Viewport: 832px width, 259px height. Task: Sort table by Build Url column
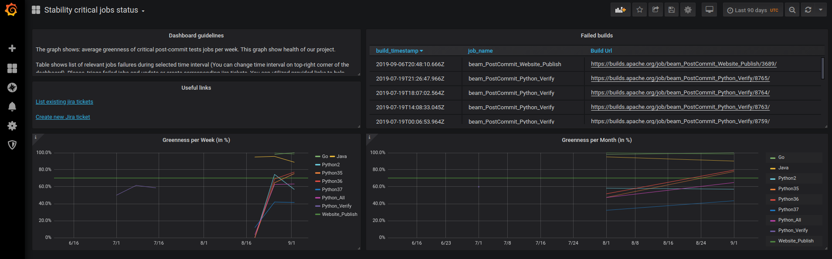[x=601, y=51]
